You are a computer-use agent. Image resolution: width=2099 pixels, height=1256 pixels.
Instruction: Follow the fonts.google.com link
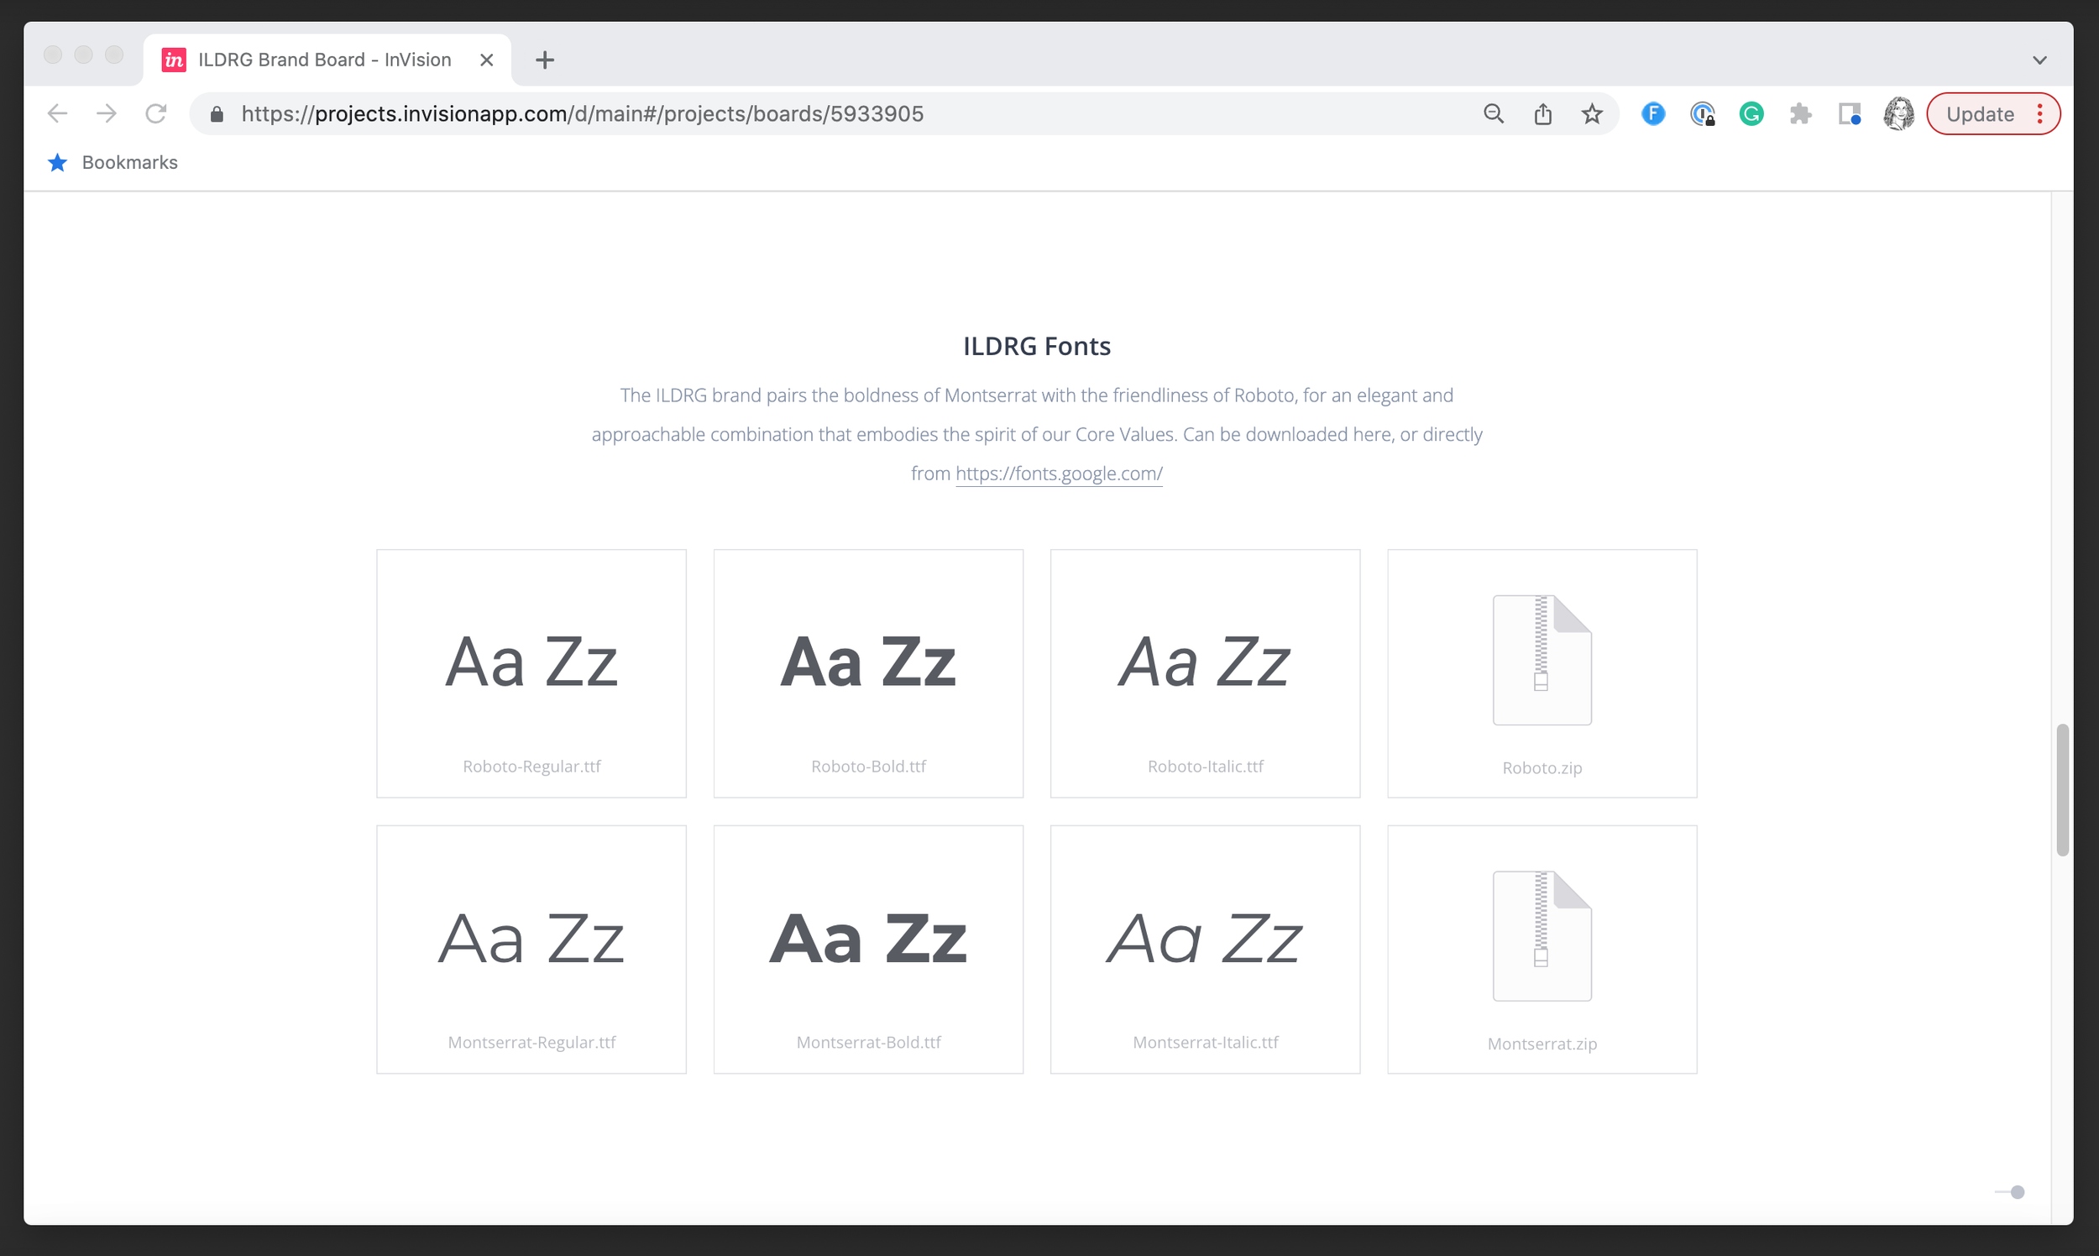point(1059,474)
